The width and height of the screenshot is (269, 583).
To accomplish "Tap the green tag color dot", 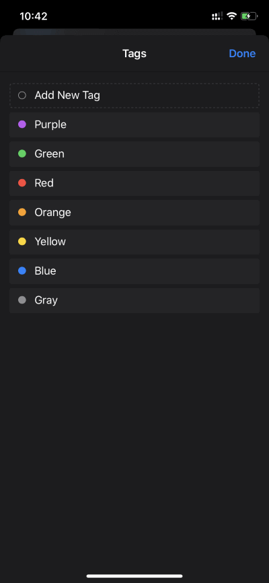I will click(x=22, y=153).
